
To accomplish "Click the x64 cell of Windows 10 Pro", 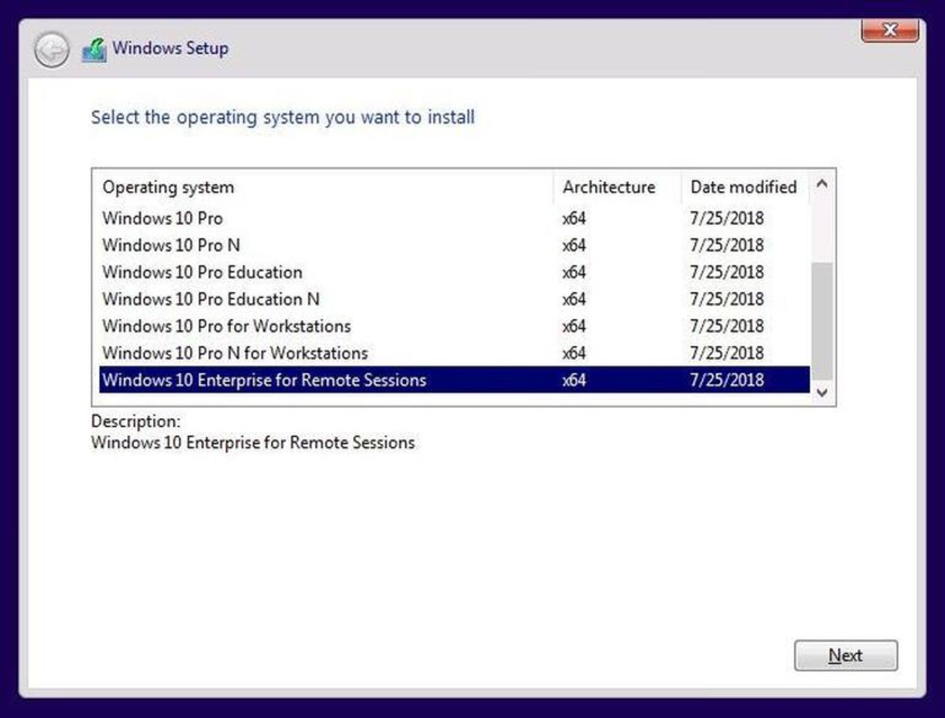I will coord(574,218).
